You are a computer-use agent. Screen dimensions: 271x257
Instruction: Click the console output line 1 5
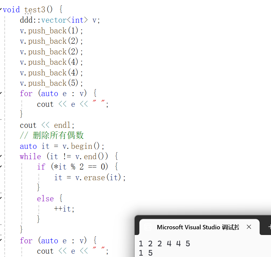146,253
